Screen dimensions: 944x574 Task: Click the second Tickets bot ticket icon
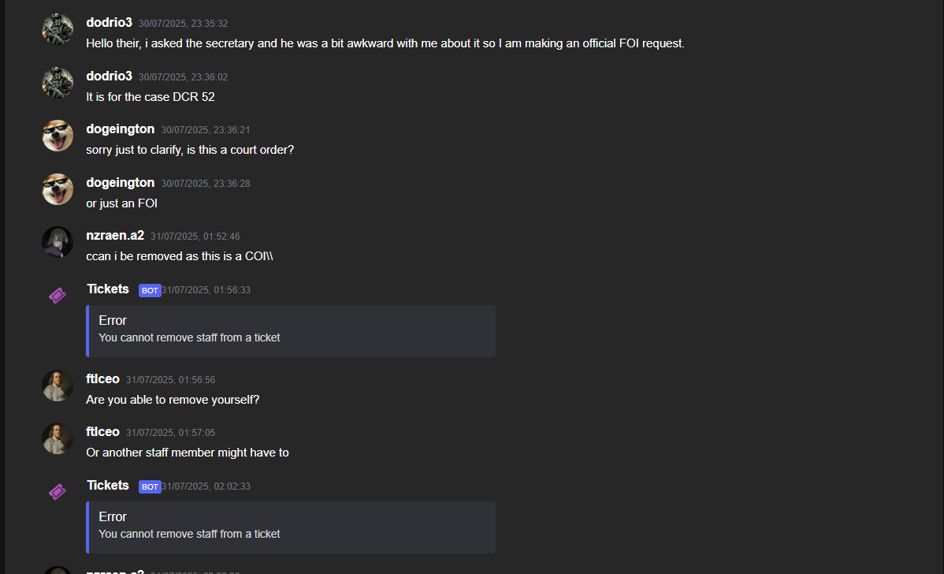[58, 492]
